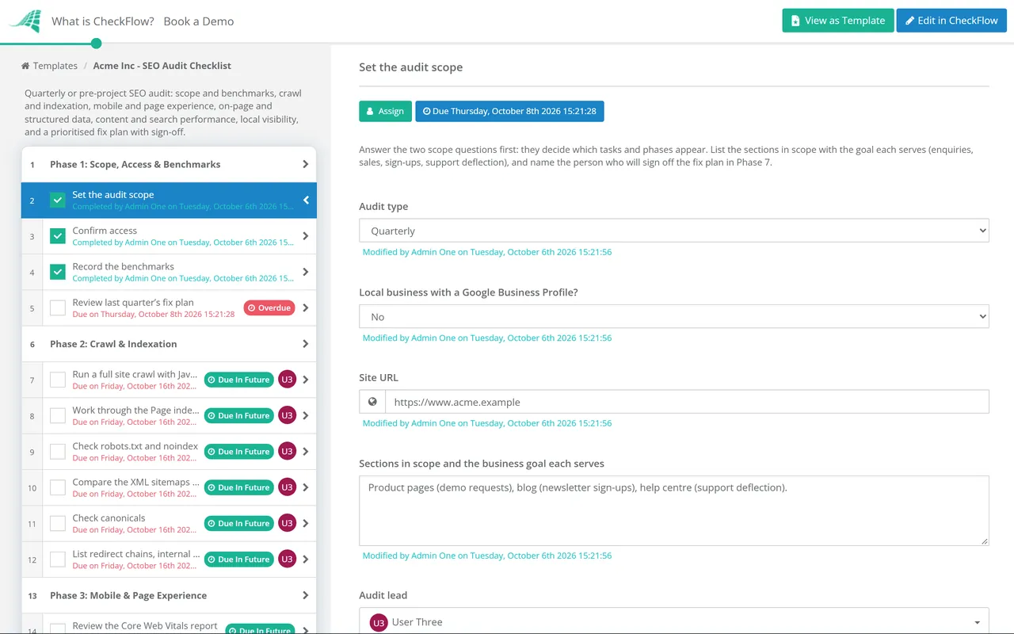Click the Assign button

coord(386,111)
